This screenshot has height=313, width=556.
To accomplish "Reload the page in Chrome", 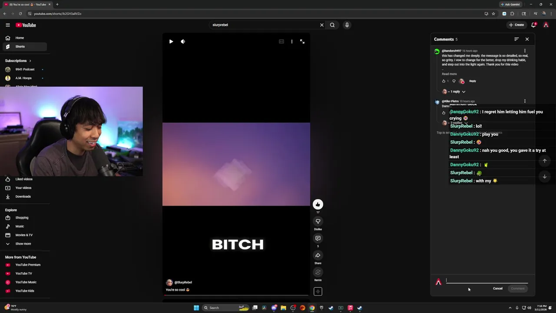I will [x=20, y=13].
